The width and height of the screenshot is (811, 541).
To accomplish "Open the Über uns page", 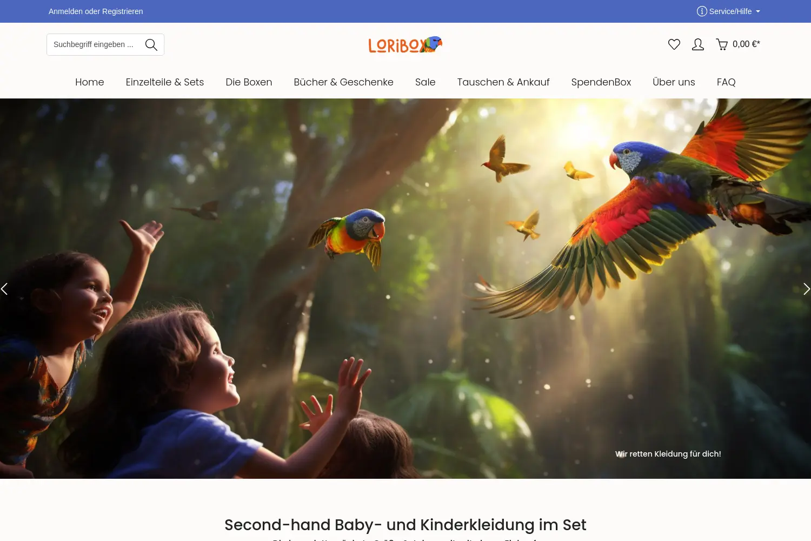I will (x=674, y=82).
